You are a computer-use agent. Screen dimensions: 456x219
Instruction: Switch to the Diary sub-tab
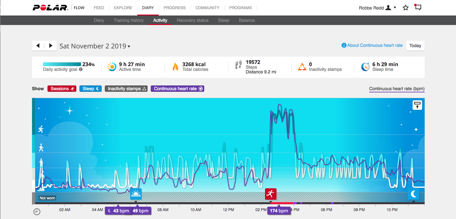tap(99, 20)
